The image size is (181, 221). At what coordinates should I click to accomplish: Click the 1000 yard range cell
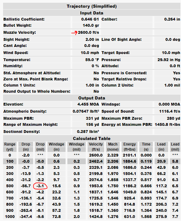click(x=10, y=216)
